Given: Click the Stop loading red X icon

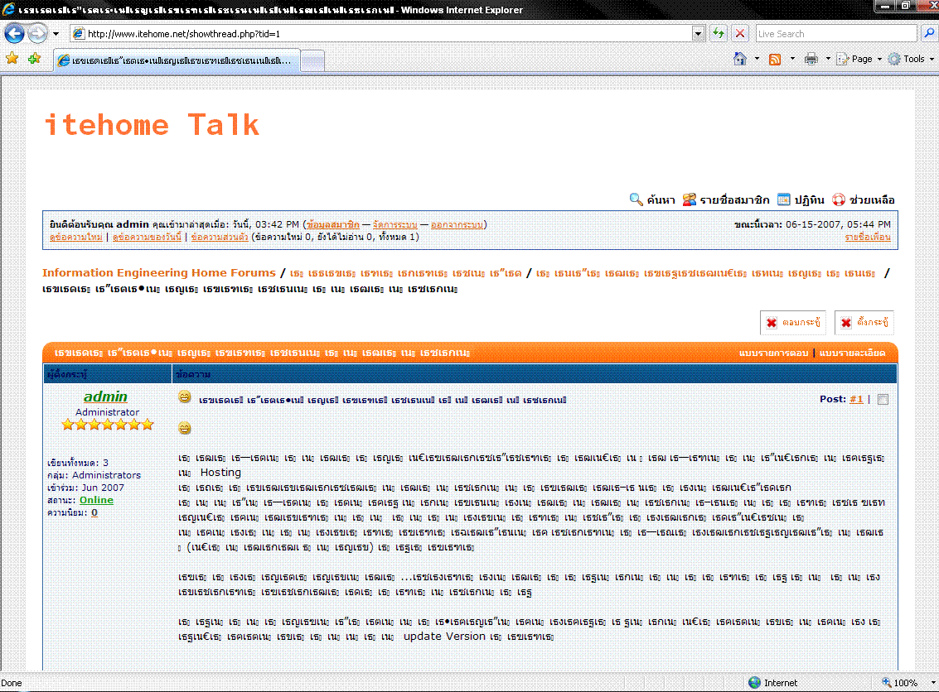Looking at the screenshot, I should tap(740, 34).
